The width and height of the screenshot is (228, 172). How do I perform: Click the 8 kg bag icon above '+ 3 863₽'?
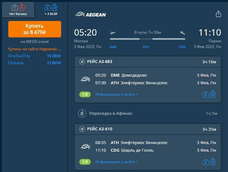tap(47, 8)
